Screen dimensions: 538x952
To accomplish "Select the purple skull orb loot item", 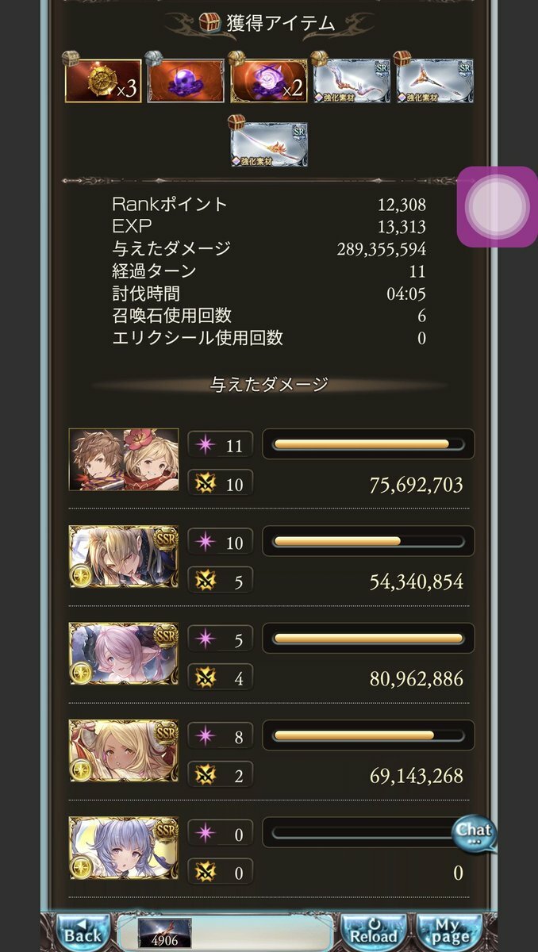I will click(186, 81).
